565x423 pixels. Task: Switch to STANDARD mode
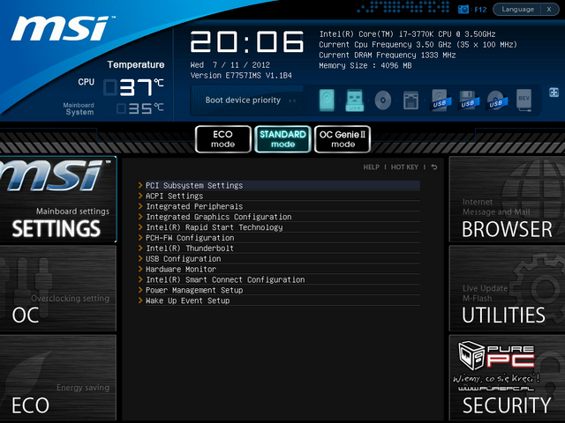point(282,139)
